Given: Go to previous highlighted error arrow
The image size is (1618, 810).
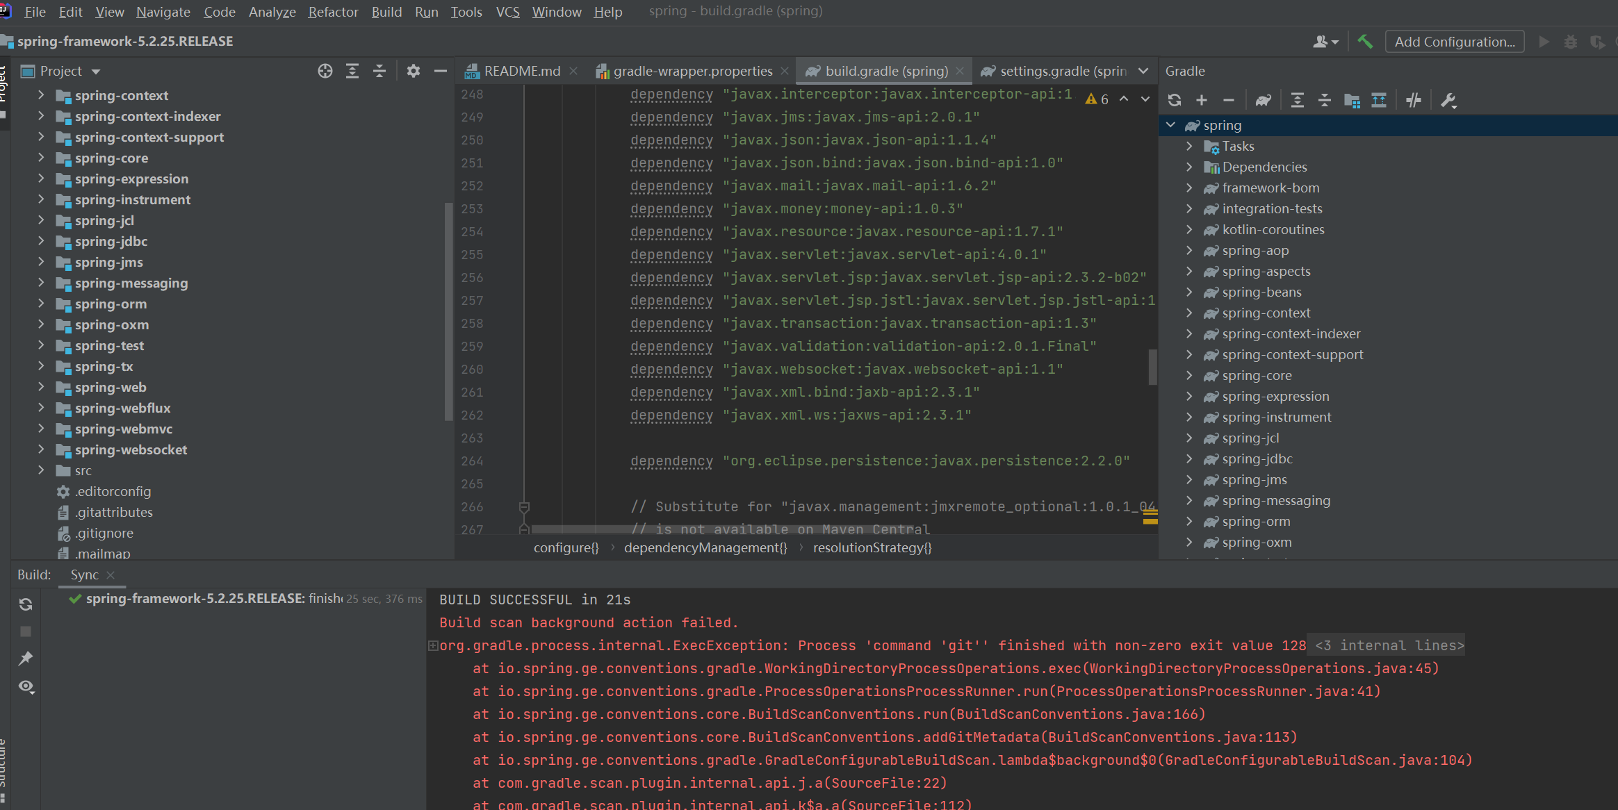Looking at the screenshot, I should (1124, 99).
